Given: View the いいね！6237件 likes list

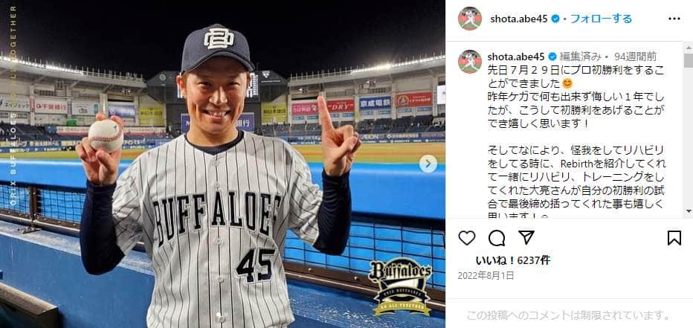Looking at the screenshot, I should coord(513,260).
